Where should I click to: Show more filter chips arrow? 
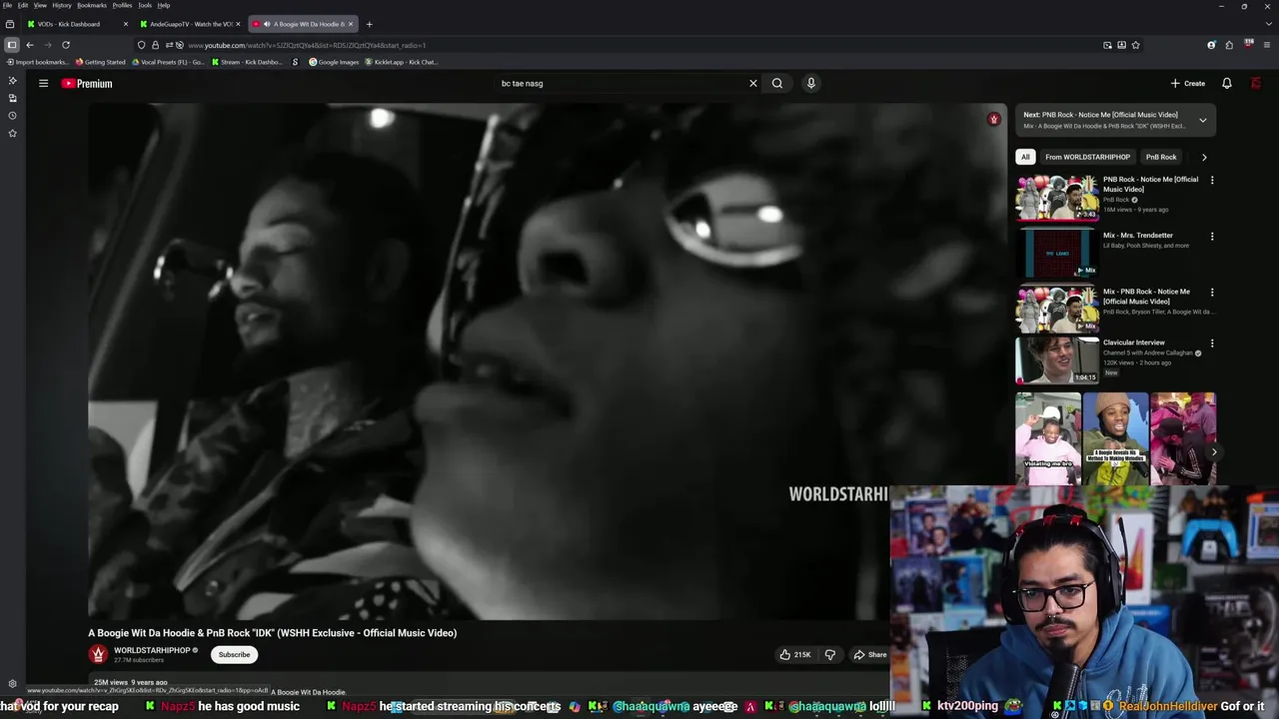[1204, 157]
